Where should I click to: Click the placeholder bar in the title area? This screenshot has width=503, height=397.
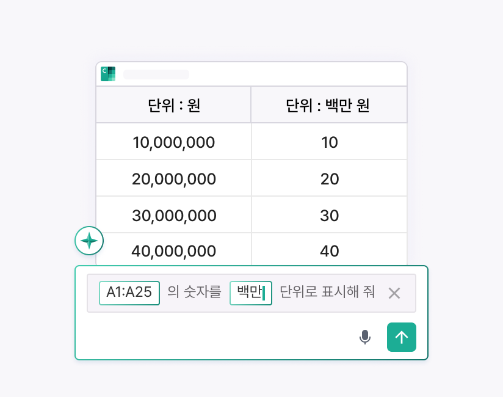click(156, 74)
